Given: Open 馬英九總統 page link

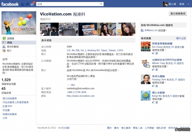Looking at the screenshot, I should [x=158, y=76].
